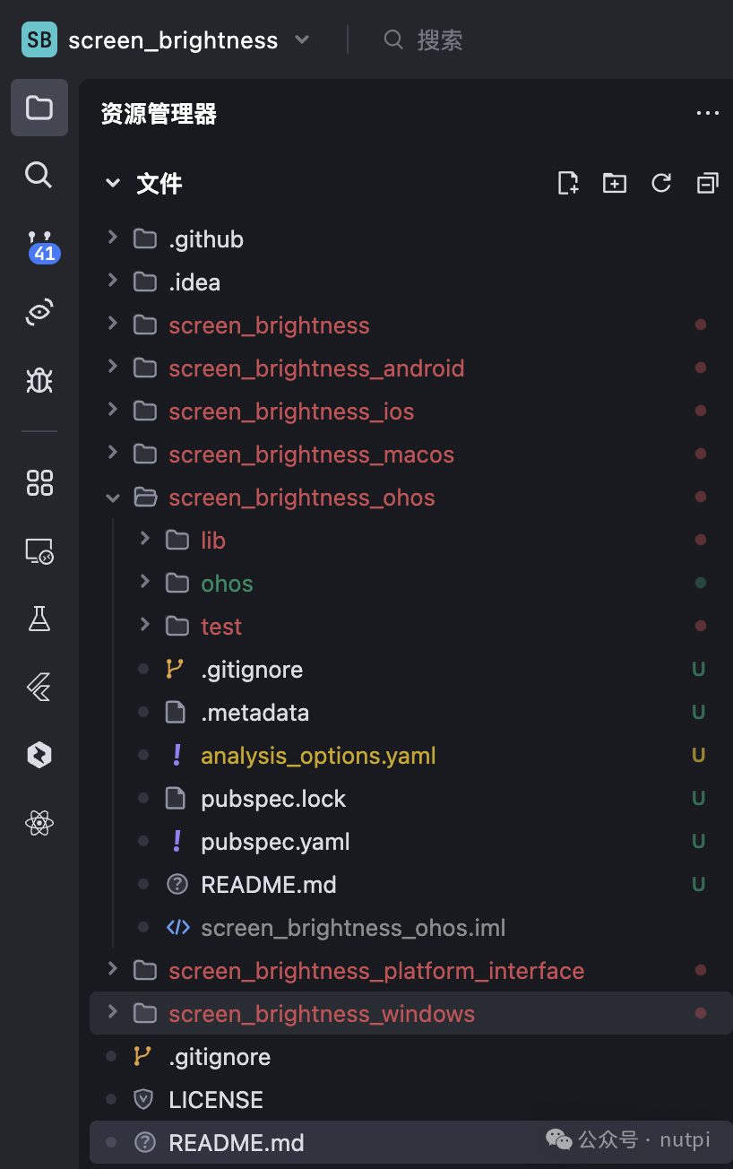
Task: Refresh the file explorer
Action: [661, 184]
